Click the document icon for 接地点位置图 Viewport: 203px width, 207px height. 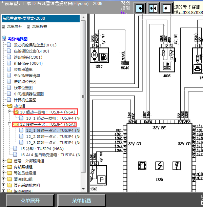9,81
